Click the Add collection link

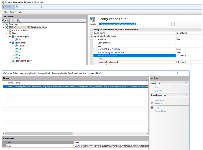coord(157,87)
